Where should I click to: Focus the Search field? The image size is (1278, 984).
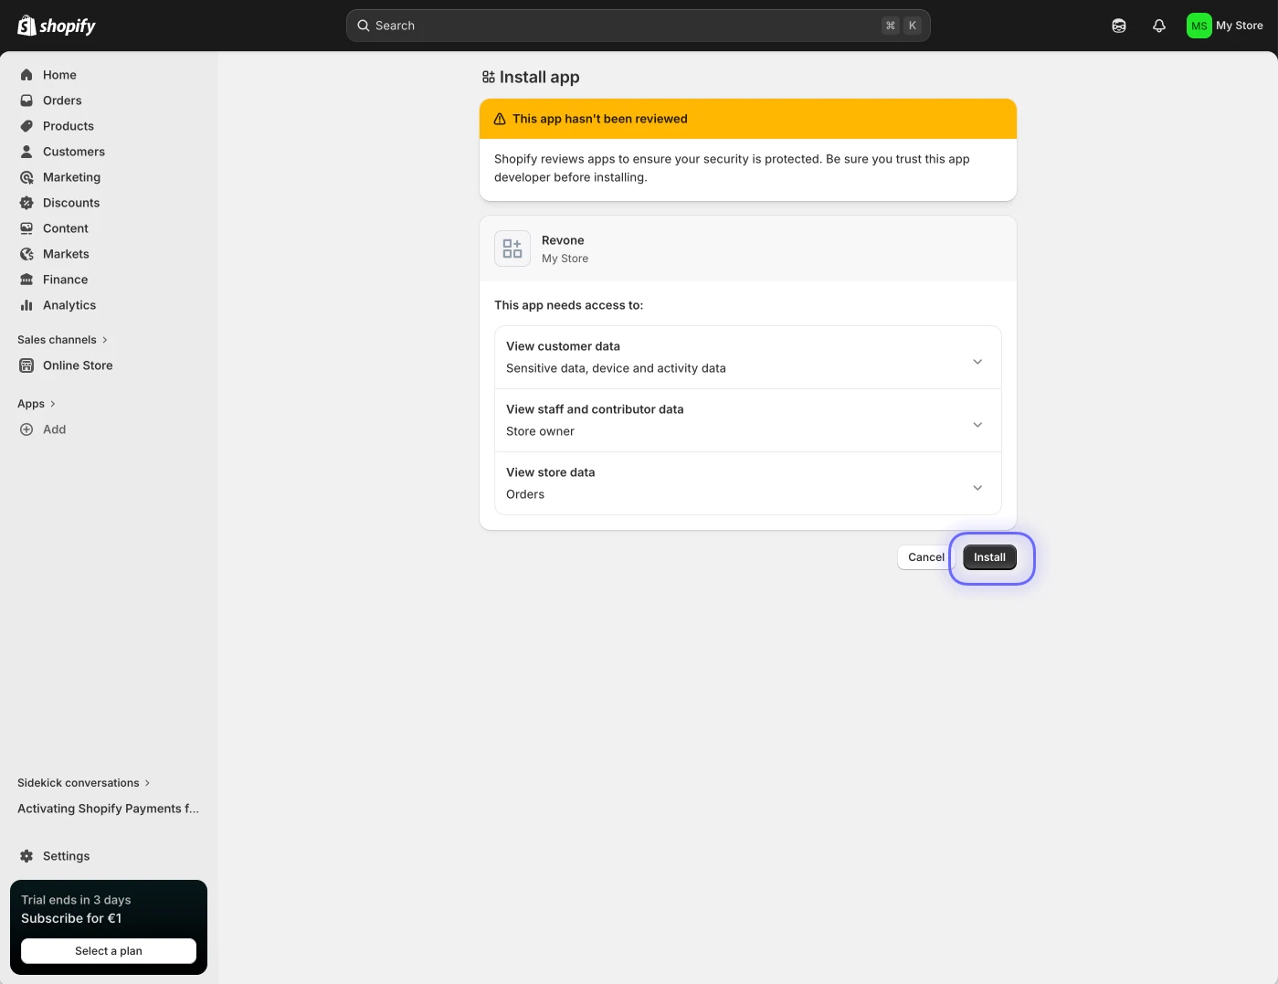click(639, 26)
